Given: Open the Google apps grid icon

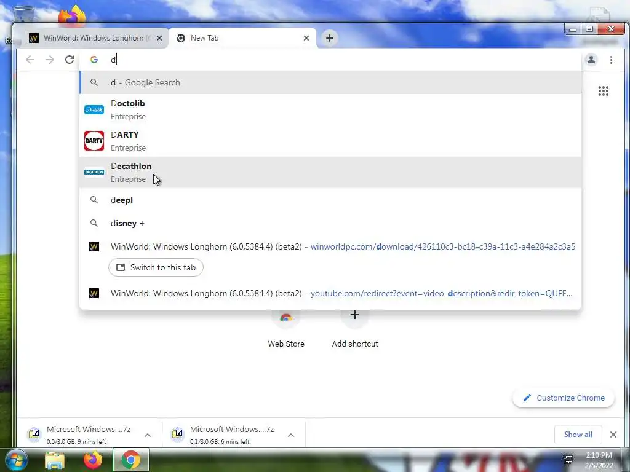Looking at the screenshot, I should tap(603, 91).
